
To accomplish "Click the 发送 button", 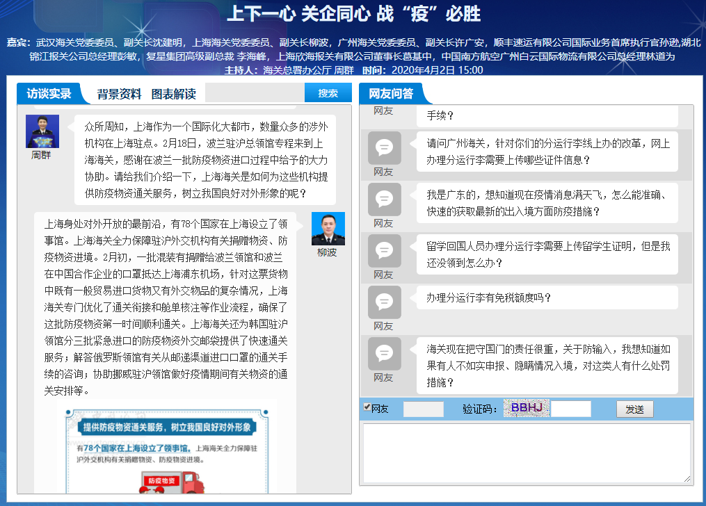I will tap(634, 409).
